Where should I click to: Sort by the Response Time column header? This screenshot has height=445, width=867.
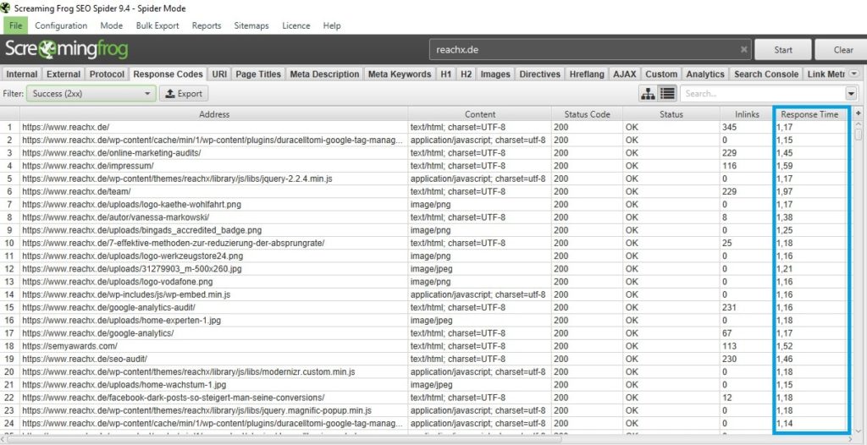[809, 114]
